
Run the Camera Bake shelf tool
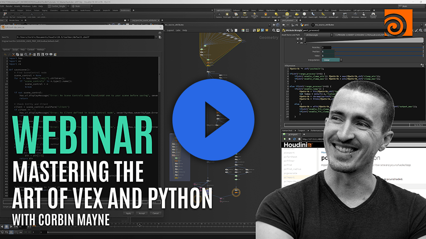(21, 15)
